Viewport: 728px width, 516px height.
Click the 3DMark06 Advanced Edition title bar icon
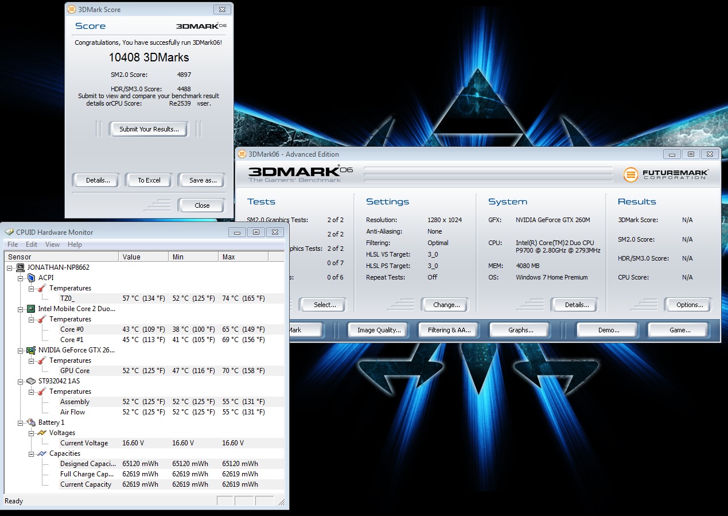(242, 154)
